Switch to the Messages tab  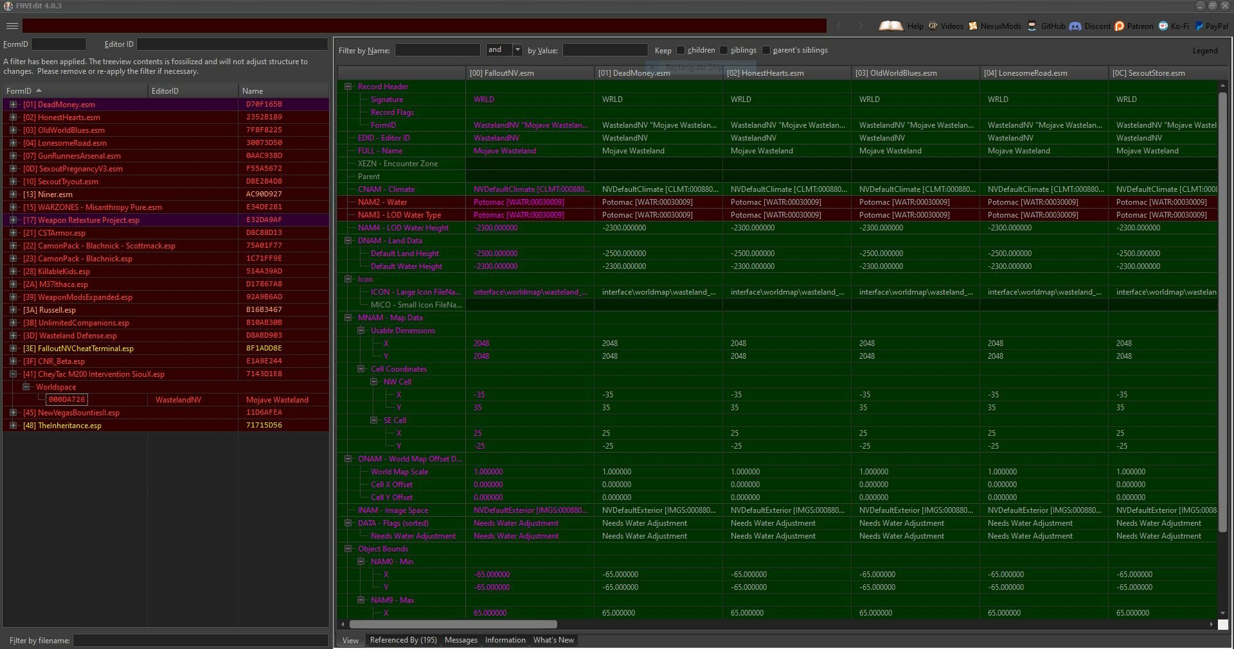coord(461,640)
